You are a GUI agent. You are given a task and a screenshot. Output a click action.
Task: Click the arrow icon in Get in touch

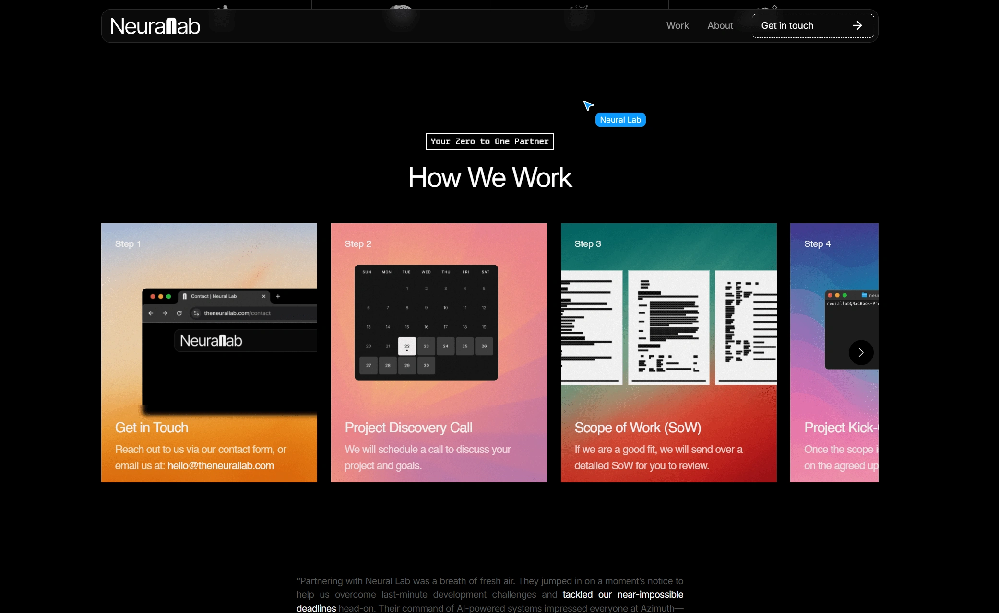tap(857, 26)
